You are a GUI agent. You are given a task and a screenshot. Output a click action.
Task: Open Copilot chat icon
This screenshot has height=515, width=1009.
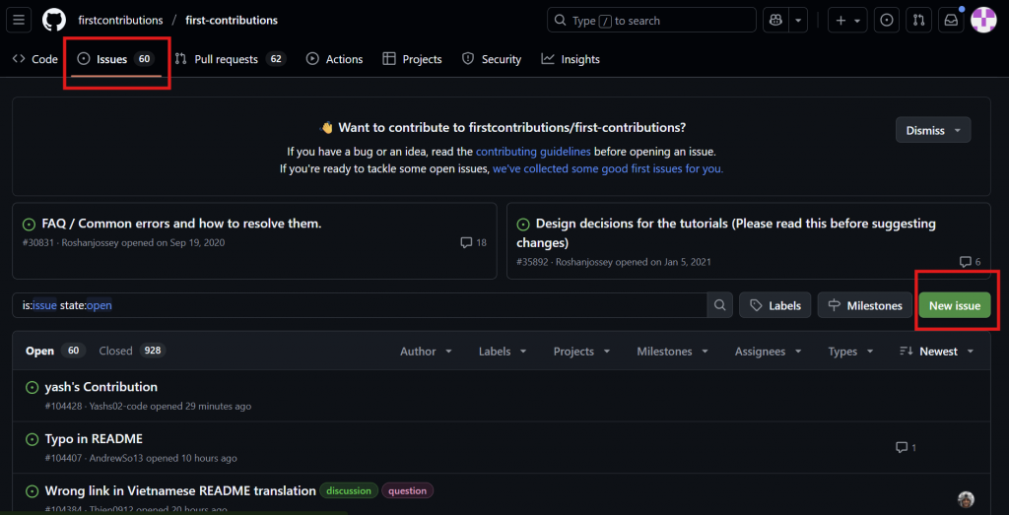[776, 20]
